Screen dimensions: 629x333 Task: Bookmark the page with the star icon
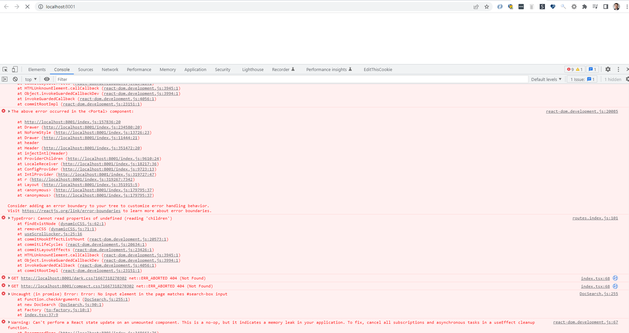click(x=486, y=7)
